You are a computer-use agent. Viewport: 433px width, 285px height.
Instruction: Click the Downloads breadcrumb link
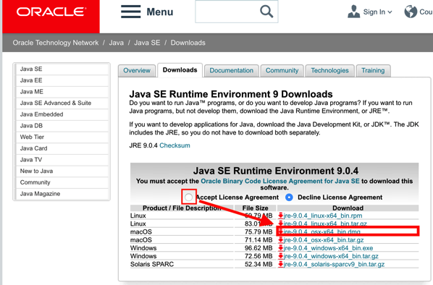[x=188, y=43]
